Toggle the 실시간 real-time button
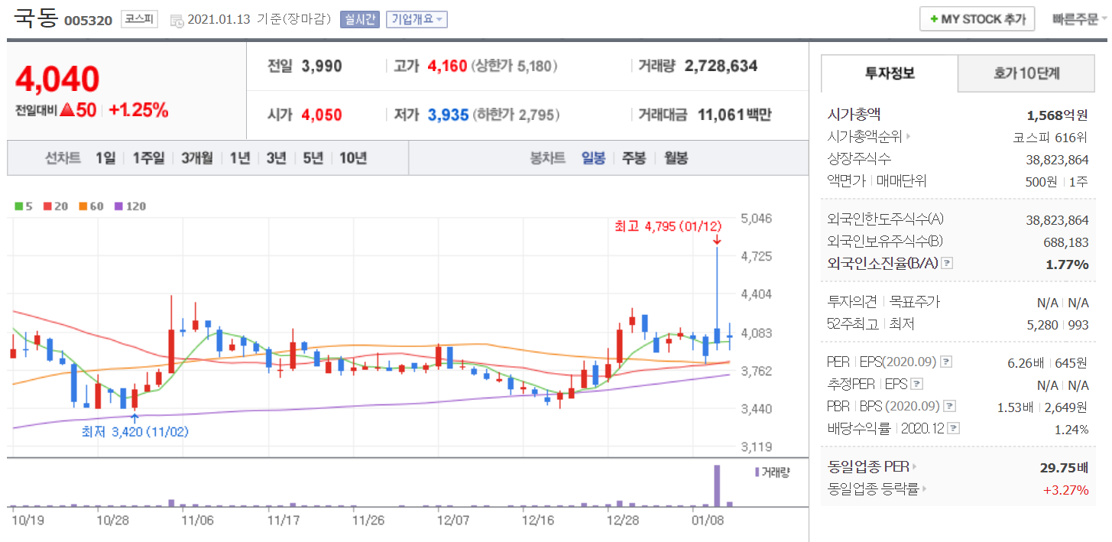Image resolution: width=1112 pixels, height=542 pixels. (x=359, y=19)
